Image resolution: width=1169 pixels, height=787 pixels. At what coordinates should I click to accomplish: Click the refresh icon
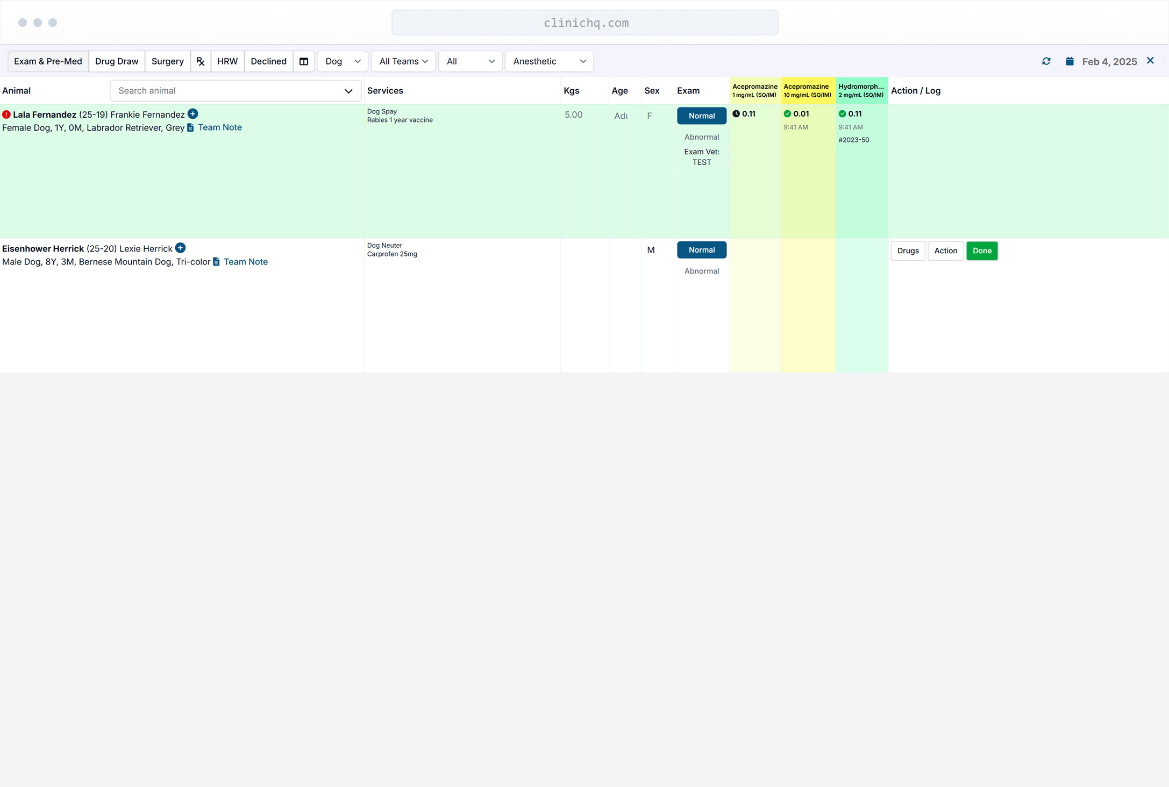point(1046,61)
